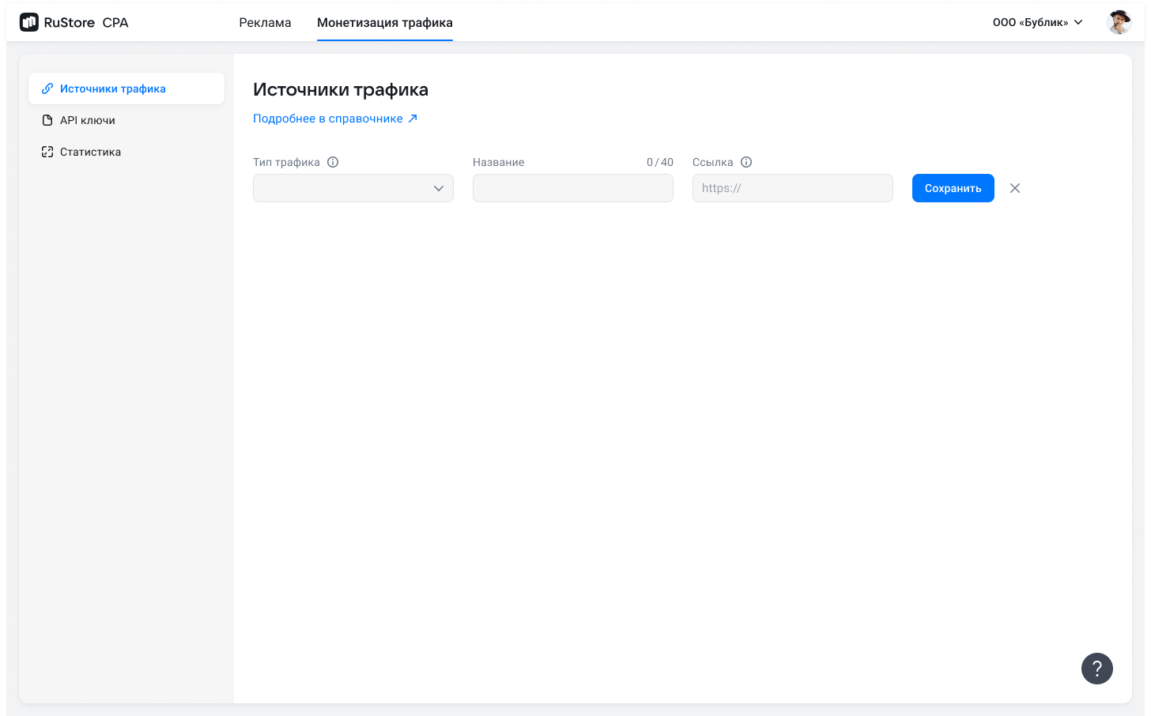Click the info icon next to Тип трафика
Viewport: 1151px width, 716px height.
333,162
